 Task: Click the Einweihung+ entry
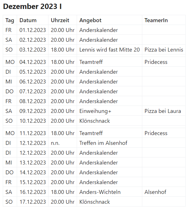95,111
